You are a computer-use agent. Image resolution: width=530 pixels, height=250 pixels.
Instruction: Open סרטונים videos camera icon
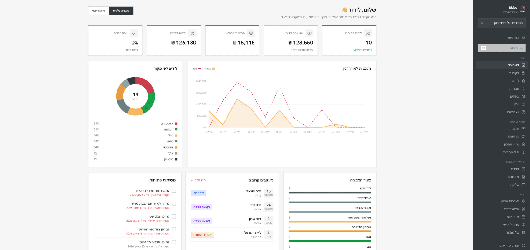524,137
